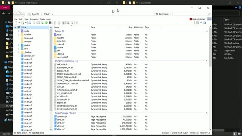This screenshot has height=136, width=242.
Task: Click bink2w64.dll file icon
Action: point(55,65)
